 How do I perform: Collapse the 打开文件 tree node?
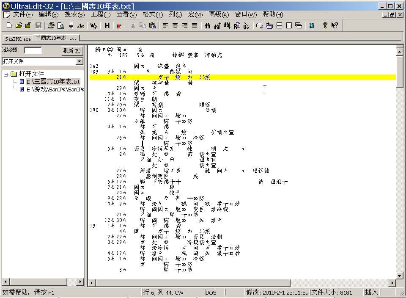point(6,74)
